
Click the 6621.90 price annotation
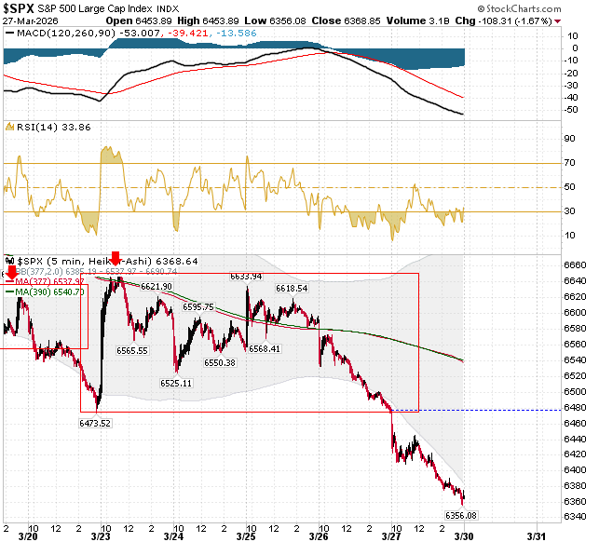click(x=157, y=287)
